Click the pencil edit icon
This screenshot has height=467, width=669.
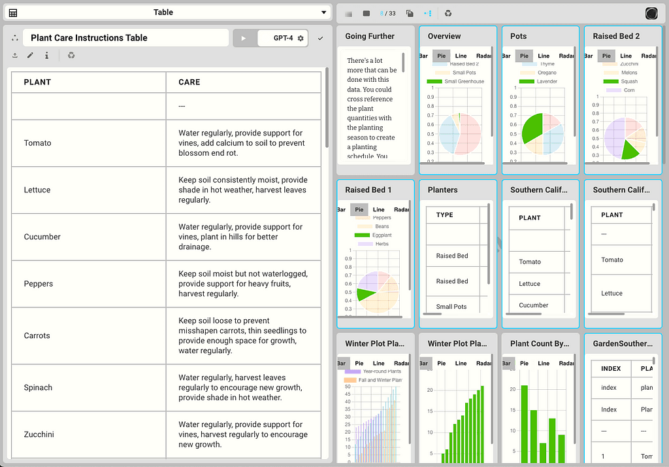(x=30, y=55)
